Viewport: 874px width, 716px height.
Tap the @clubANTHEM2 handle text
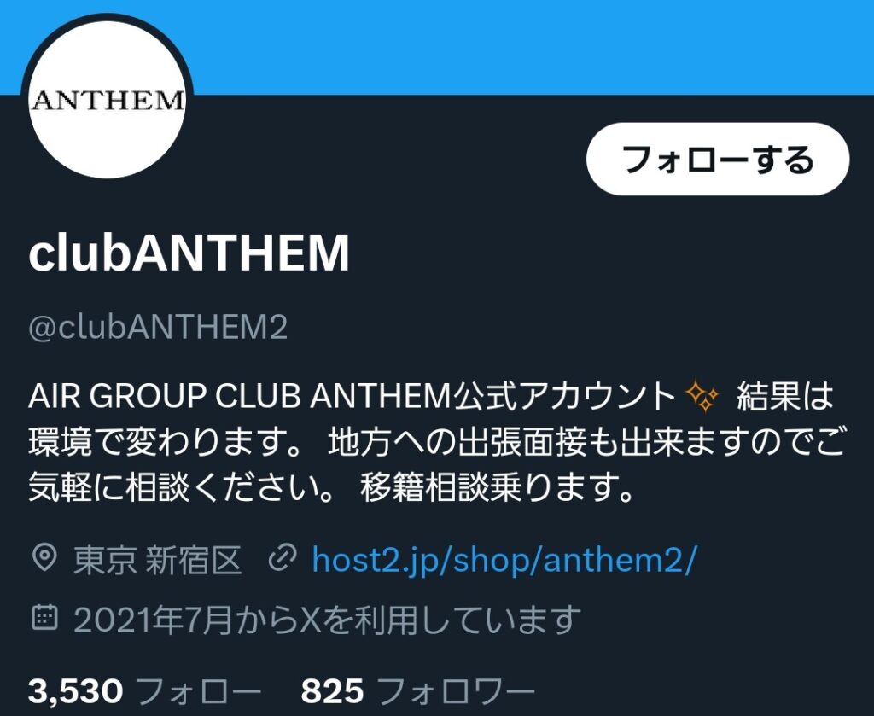coord(158,327)
